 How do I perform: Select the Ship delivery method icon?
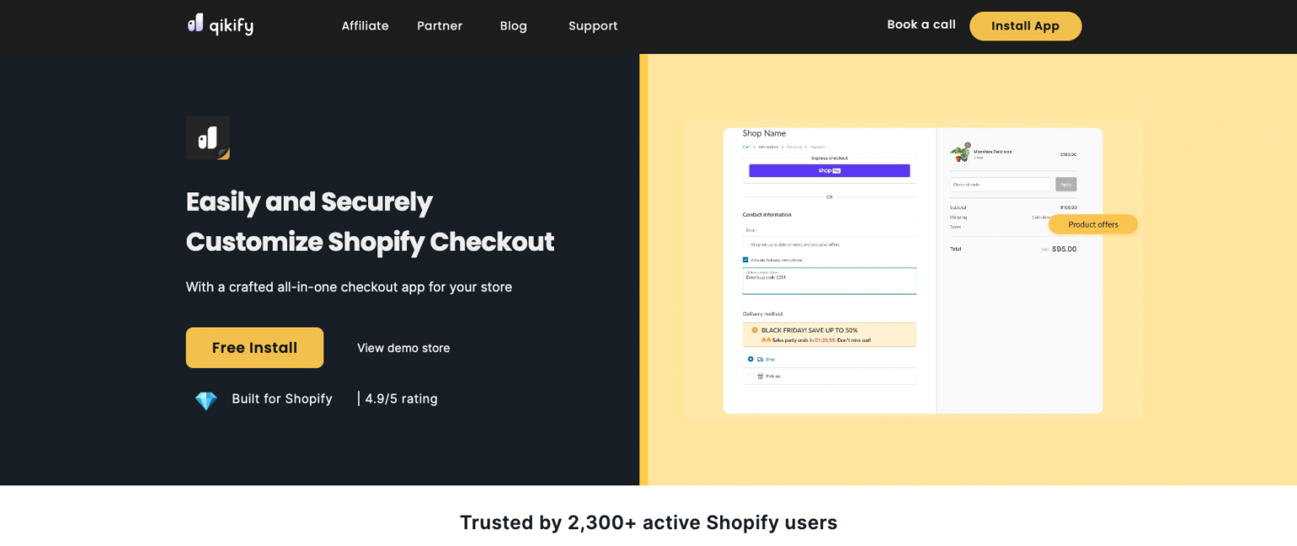760,359
